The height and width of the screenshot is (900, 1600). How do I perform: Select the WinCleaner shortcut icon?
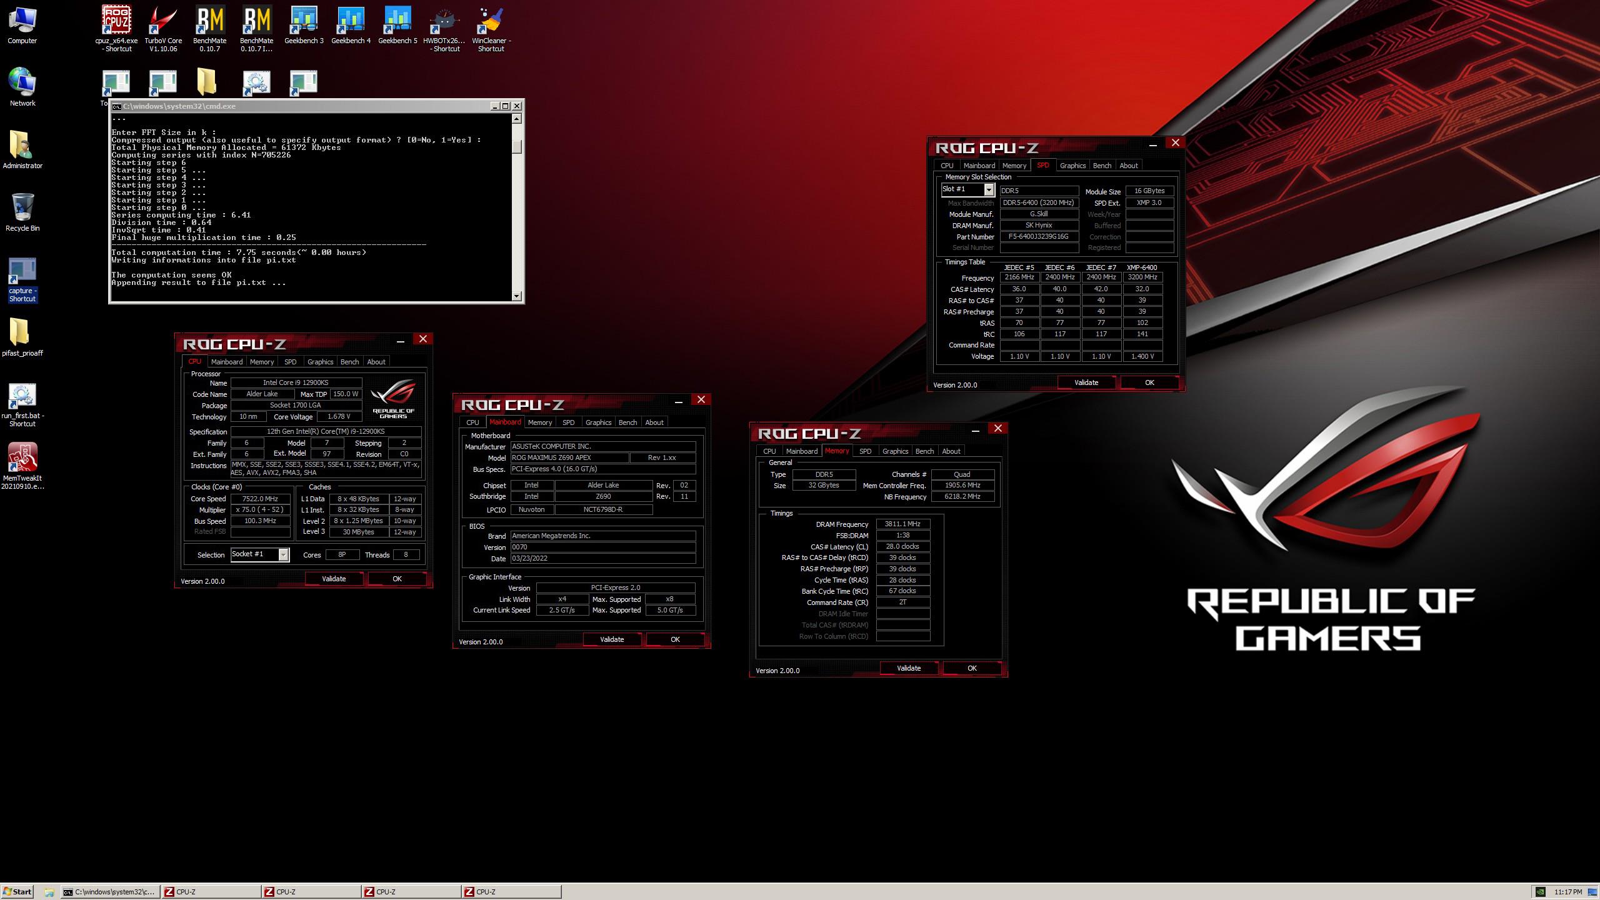[x=491, y=28]
